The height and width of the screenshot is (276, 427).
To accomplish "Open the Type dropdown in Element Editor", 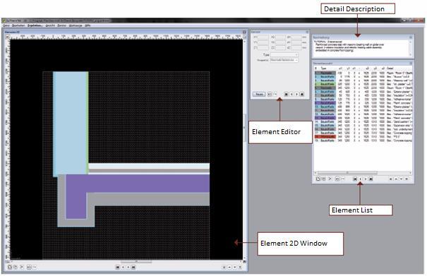I will [284, 55].
